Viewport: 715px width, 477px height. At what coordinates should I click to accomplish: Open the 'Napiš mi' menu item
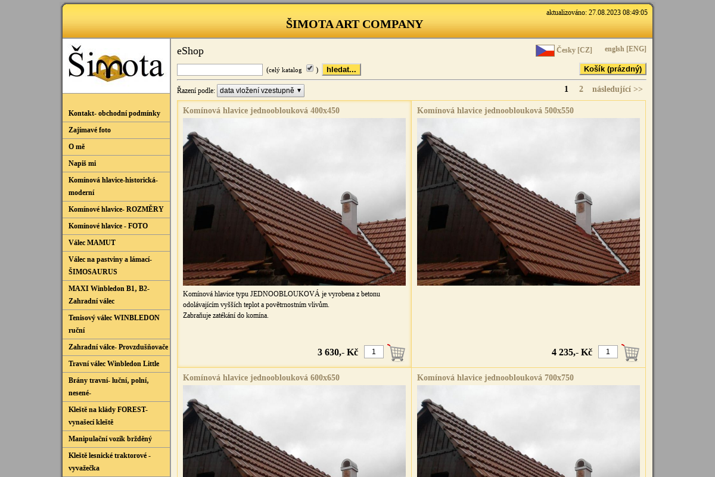(x=116, y=163)
